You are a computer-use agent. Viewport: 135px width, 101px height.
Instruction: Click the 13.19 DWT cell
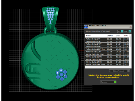pyautogui.click(x=119, y=41)
